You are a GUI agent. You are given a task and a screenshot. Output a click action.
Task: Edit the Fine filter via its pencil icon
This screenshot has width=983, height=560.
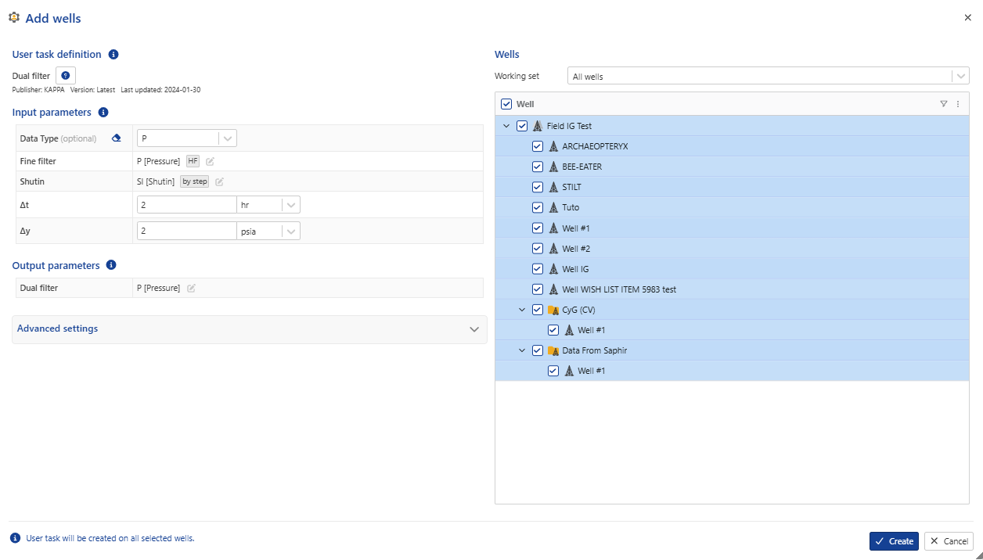coord(210,160)
